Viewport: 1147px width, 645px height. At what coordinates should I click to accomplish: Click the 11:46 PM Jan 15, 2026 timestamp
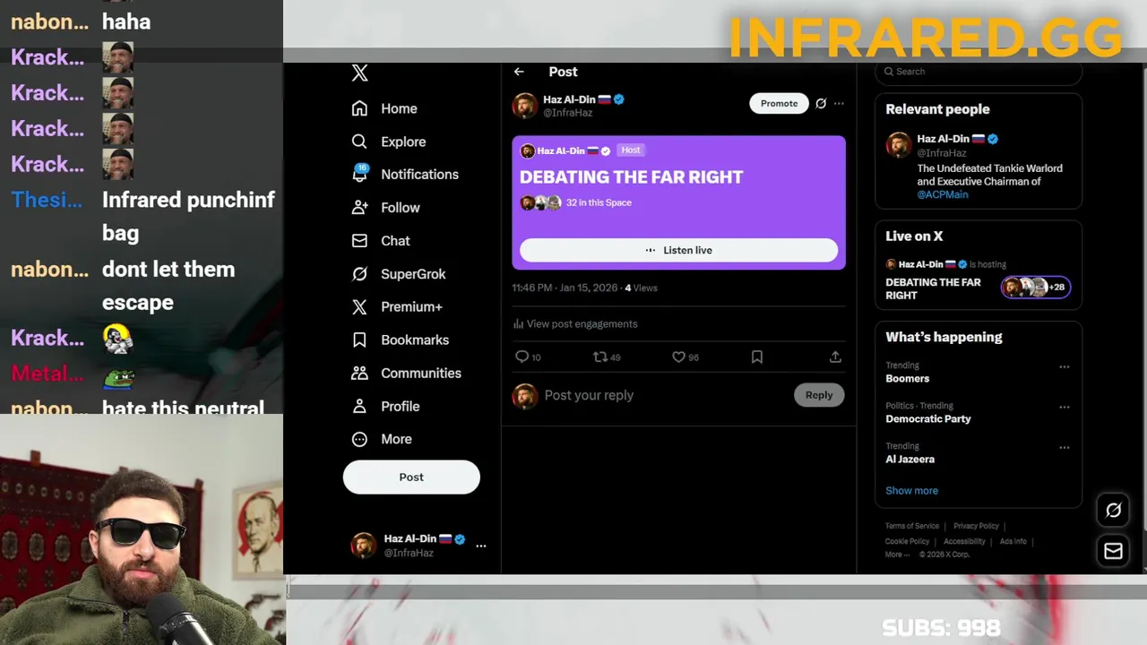coord(565,288)
